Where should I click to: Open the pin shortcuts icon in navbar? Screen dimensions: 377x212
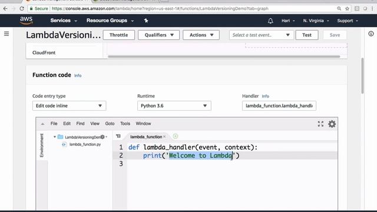click(146, 21)
